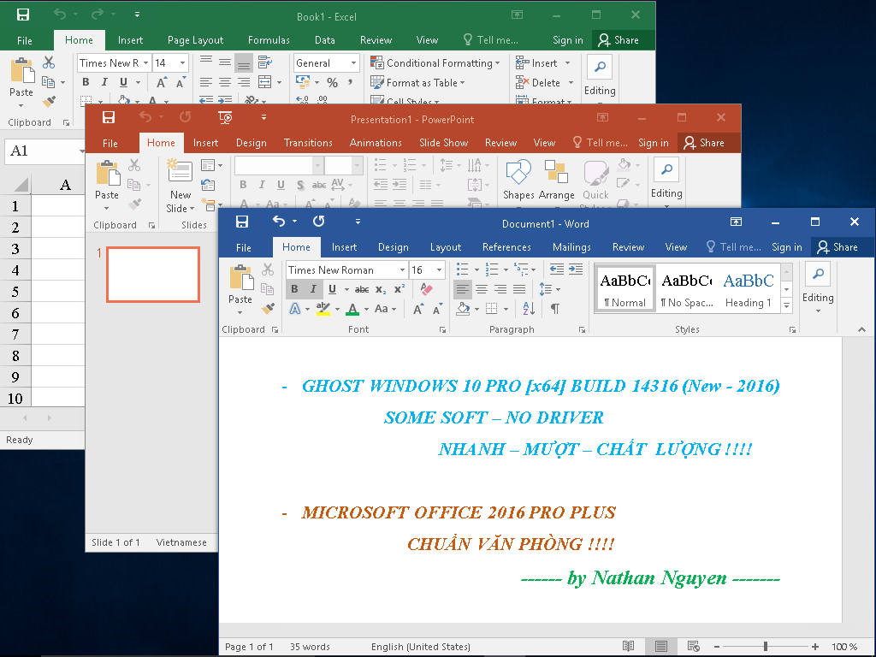876x657 pixels.
Task: Click Web Layout view icon in Word status bar
Action: pyautogui.click(x=693, y=647)
